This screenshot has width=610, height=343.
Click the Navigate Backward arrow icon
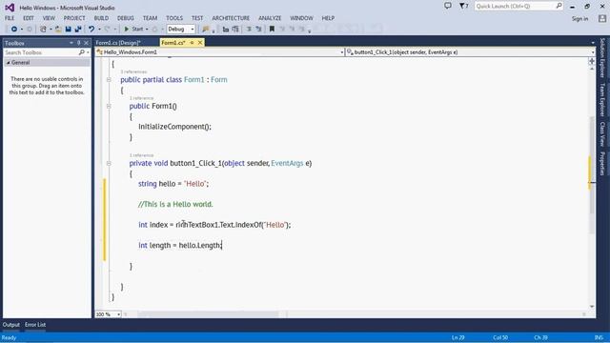(x=14, y=30)
